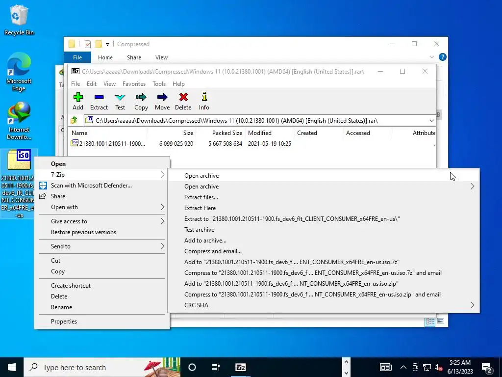Click the taskbar search box
The image size is (502, 377).
tap(102, 367)
